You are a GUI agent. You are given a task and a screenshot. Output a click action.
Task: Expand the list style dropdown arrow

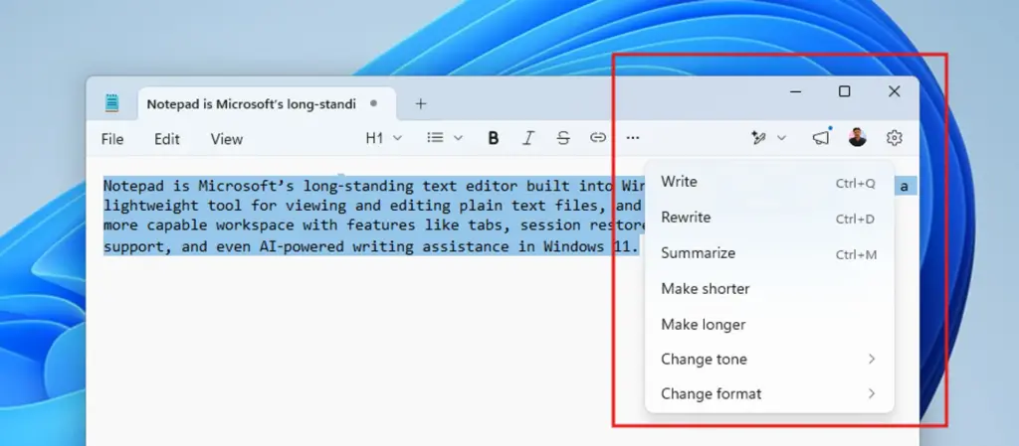pos(458,138)
